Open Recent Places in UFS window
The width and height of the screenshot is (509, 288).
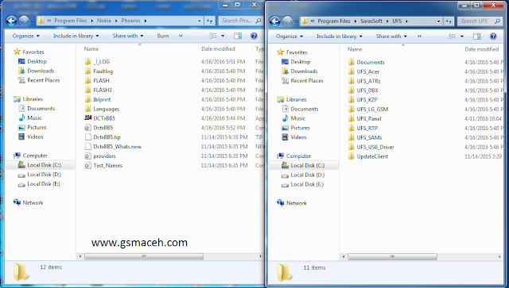307,80
